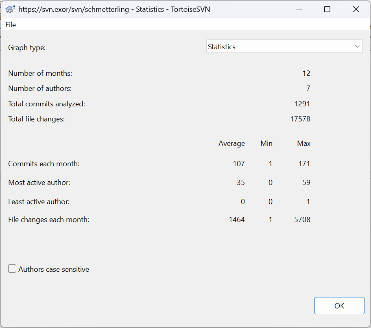Image resolution: width=371 pixels, height=328 pixels.
Task: Enable Authors case sensitive checkbox
Action: pyautogui.click(x=12, y=269)
